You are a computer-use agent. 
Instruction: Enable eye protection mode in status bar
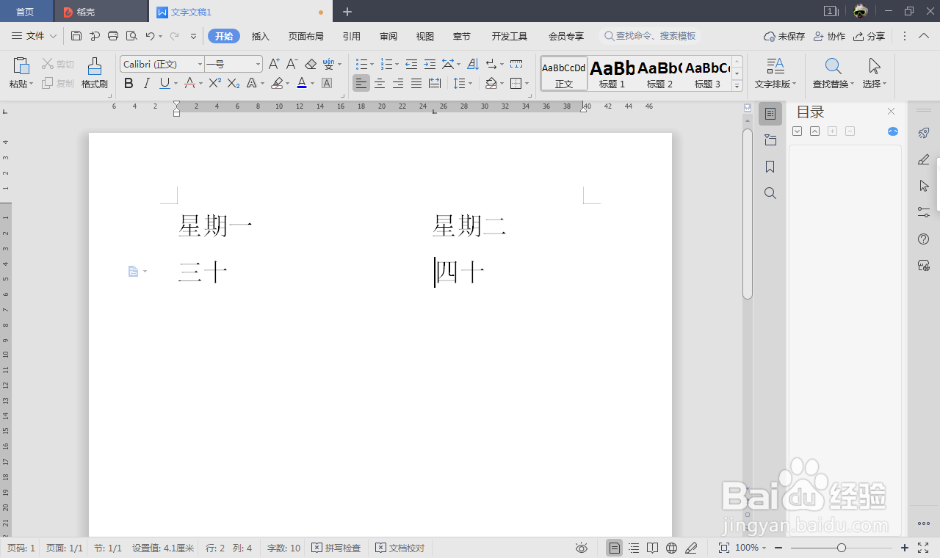581,548
